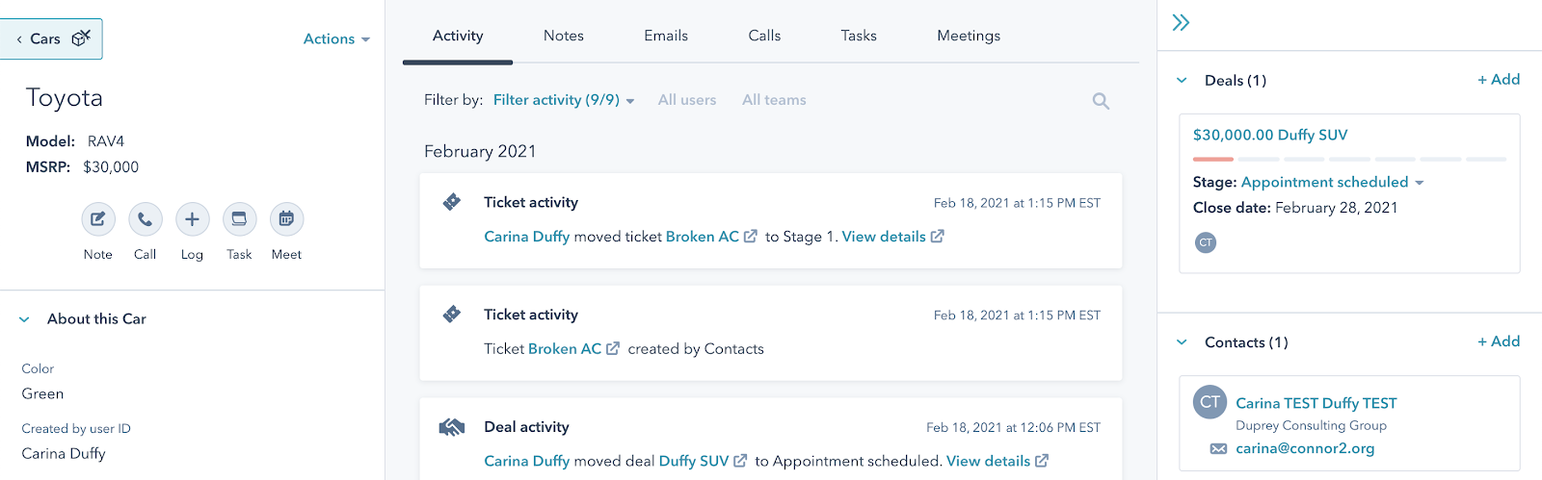Switch to the Notes tab
This screenshot has height=480, width=1542.
coord(563,36)
